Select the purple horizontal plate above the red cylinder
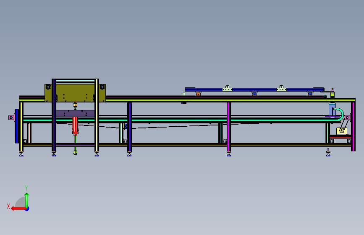364x235 pixels. (x=75, y=114)
